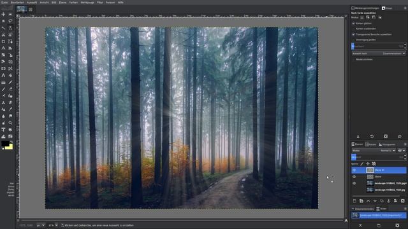Open the Datei menu
Viewport: 408px width, 229px height.
click(4, 3)
